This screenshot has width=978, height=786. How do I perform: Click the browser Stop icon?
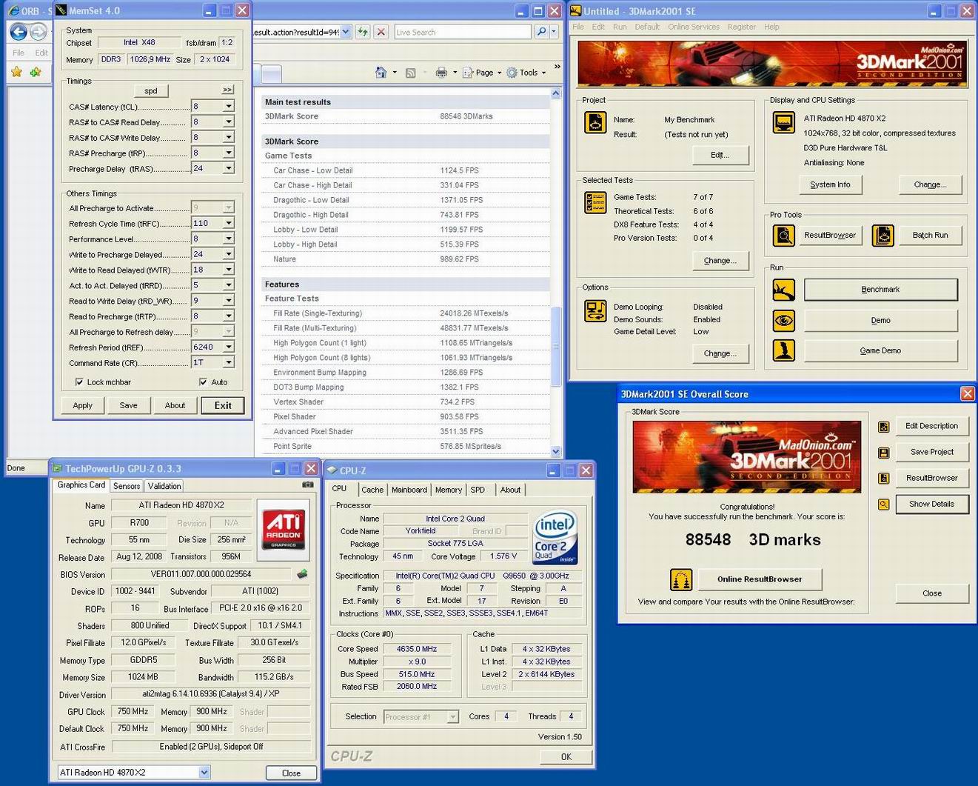pyautogui.click(x=381, y=32)
